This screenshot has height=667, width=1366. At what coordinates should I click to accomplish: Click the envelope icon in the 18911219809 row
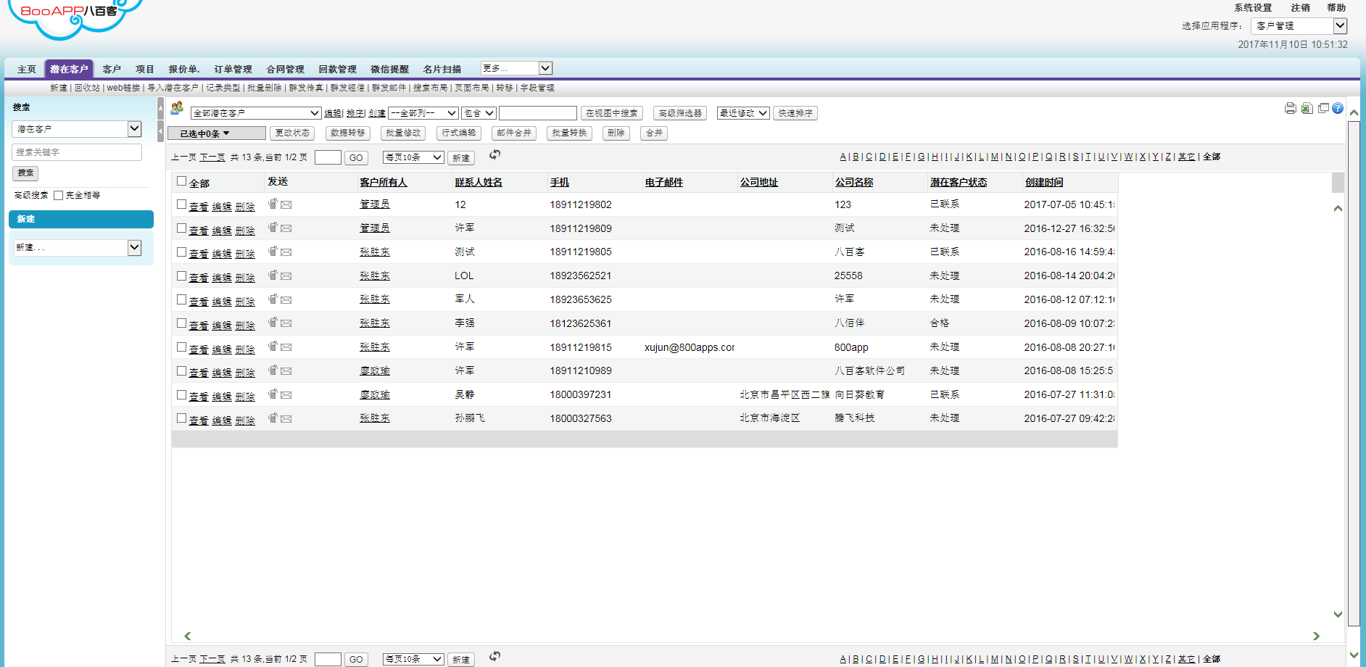286,228
